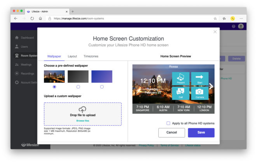Image resolution: width=257 pixels, height=163 pixels.
Task: Switch to the Timezones tab
Action: 91,56
